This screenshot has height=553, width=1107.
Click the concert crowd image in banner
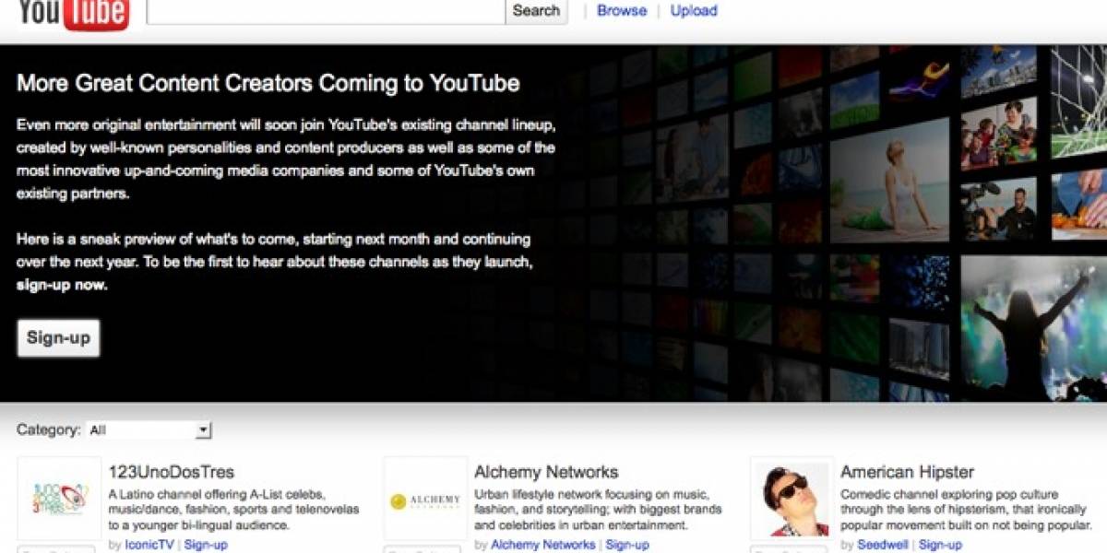pyautogui.click(x=1033, y=328)
